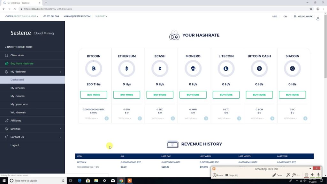Select the Monero currency icon
This screenshot has height=184, width=327.
click(x=193, y=68)
